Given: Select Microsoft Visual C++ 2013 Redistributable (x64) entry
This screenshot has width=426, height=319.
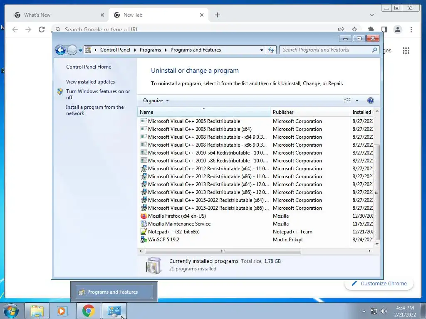Looking at the screenshot, I should coord(208,184).
